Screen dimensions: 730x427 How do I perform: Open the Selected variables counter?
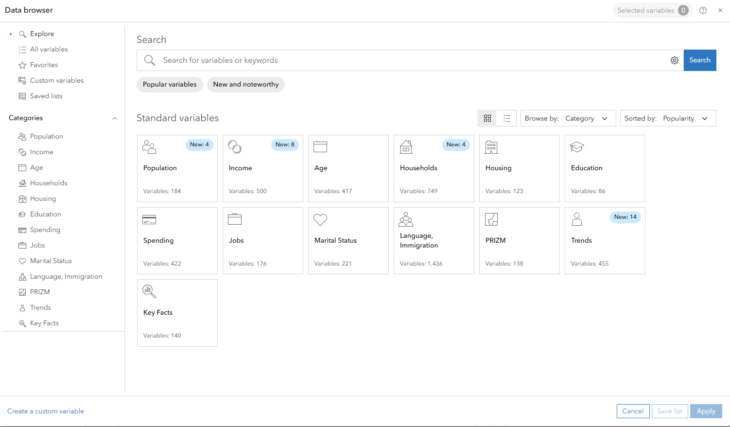click(x=653, y=10)
